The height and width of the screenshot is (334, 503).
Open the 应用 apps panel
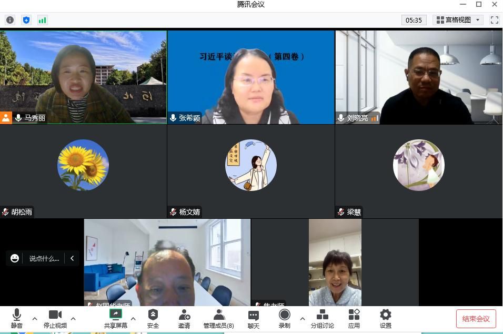[354, 318]
